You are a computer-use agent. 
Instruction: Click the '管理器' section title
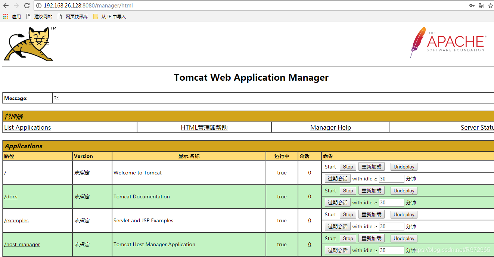point(13,117)
